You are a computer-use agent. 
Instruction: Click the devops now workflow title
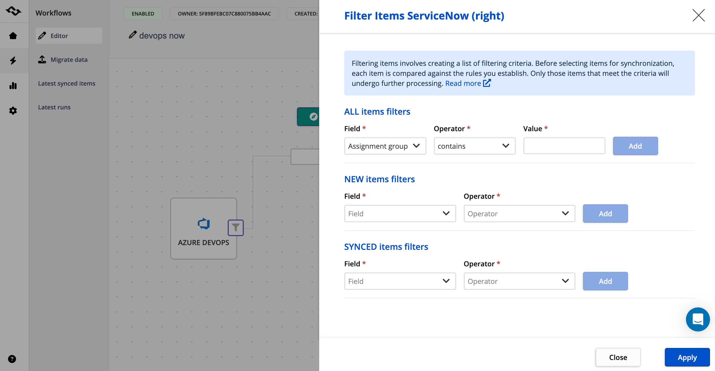point(162,36)
